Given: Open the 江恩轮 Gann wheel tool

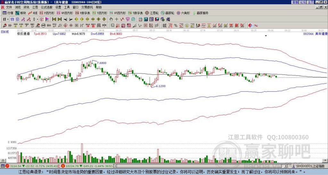Looking at the screenshot, I should [x=152, y=13].
